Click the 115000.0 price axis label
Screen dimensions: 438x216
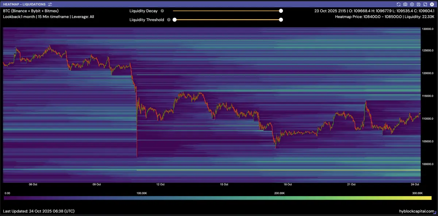(429, 96)
